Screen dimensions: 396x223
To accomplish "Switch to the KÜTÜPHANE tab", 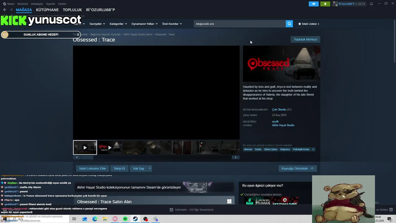I will 47,10.
